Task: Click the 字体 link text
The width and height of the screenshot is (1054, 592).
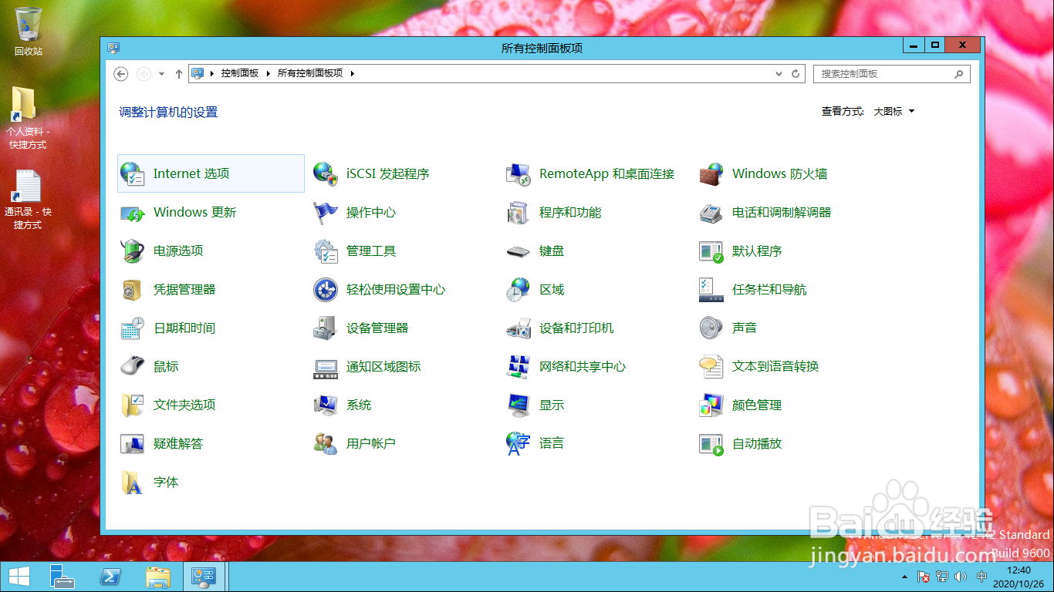Action: click(x=166, y=483)
